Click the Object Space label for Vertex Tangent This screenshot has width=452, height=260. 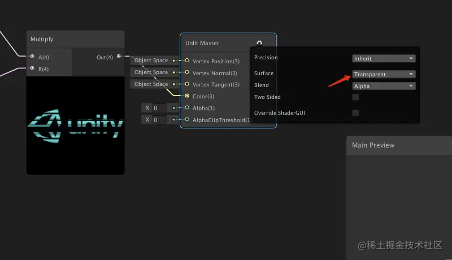point(151,84)
